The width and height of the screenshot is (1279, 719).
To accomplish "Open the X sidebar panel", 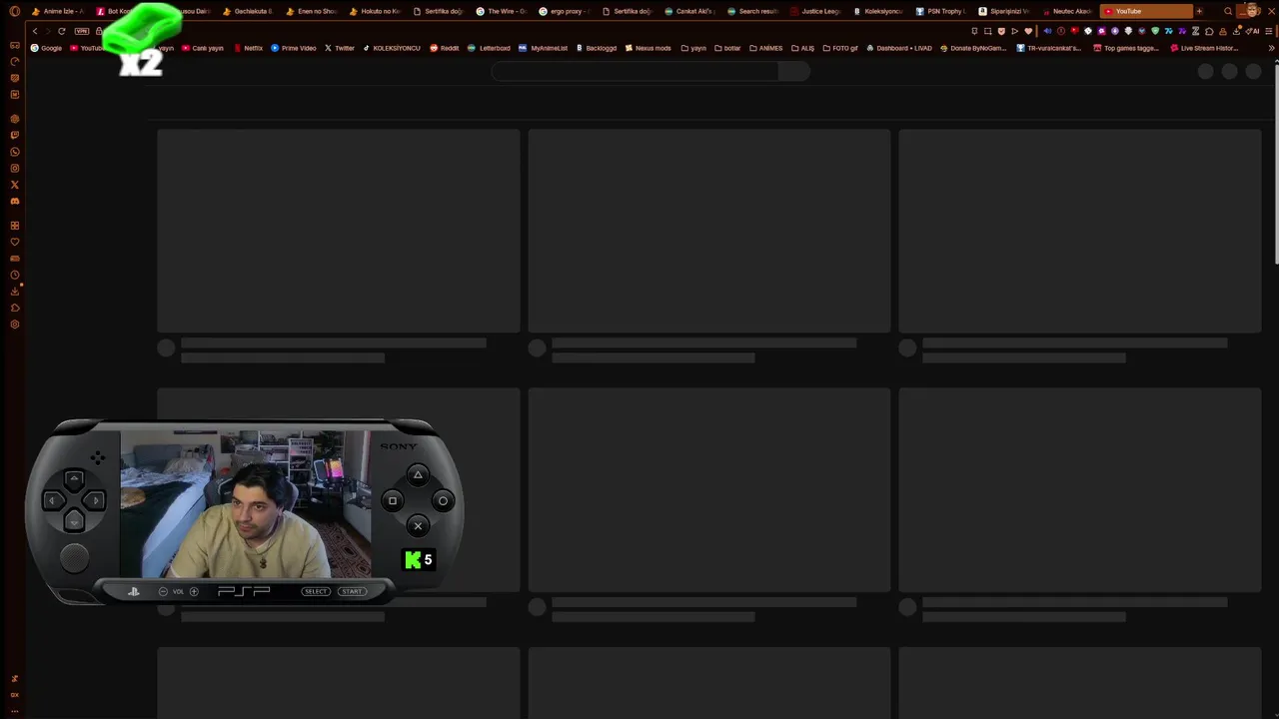I will (x=14, y=185).
